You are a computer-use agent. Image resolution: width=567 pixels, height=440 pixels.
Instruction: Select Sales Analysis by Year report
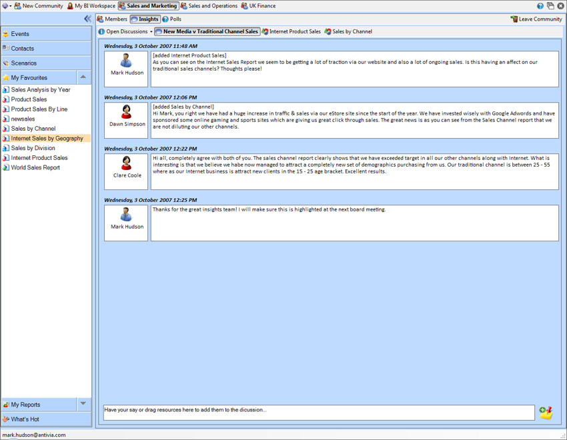coord(40,89)
